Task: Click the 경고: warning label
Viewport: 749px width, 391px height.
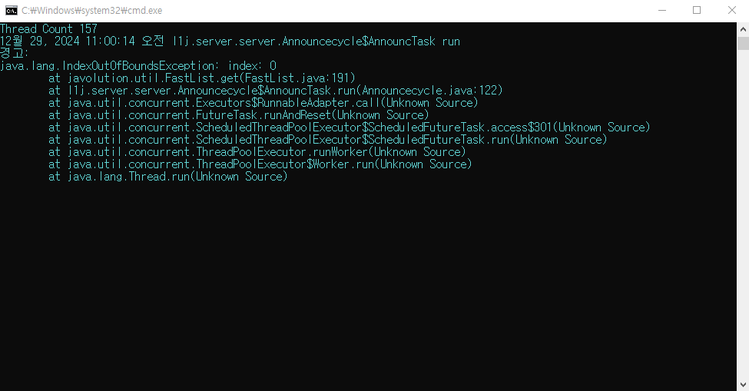Action: click(15, 53)
